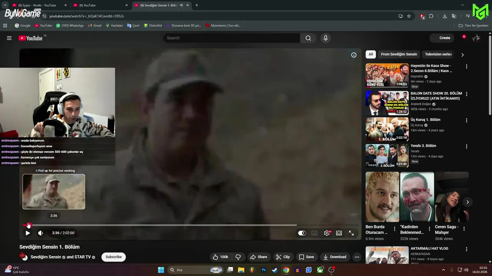Open more actions menu below video
The width and height of the screenshot is (492, 276).
point(357,257)
